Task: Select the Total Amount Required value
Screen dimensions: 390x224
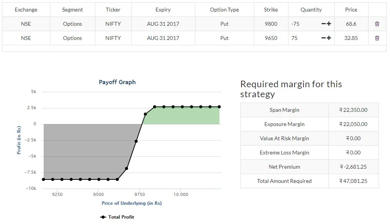Action: [x=353, y=181]
